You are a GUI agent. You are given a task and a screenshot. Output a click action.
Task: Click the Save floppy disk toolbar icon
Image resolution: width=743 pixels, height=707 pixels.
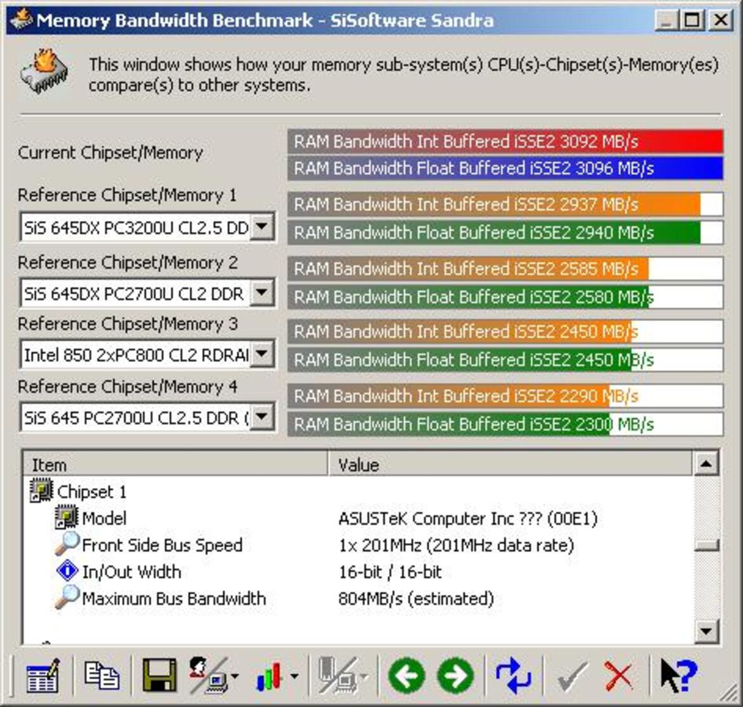coord(159,675)
